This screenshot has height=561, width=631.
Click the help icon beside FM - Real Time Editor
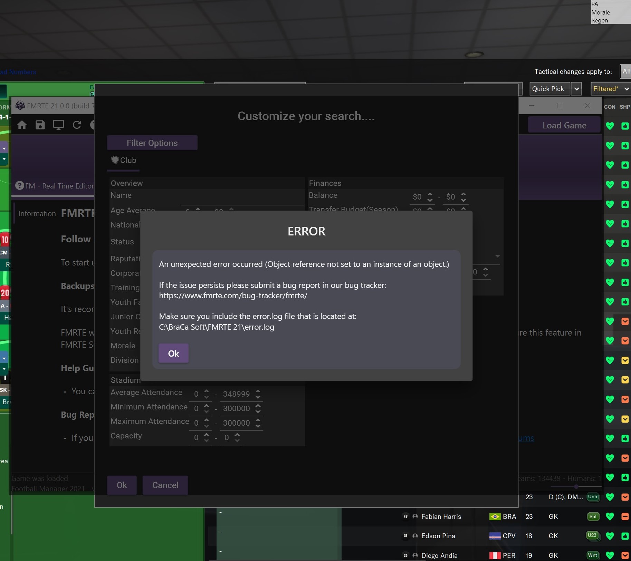tap(19, 186)
